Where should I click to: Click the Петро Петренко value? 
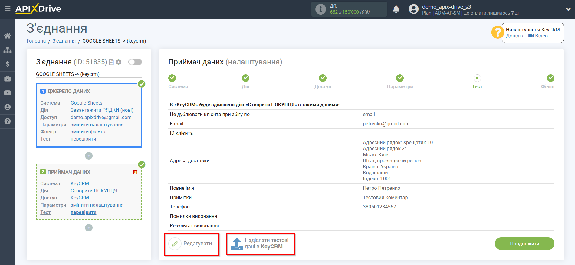coord(382,188)
